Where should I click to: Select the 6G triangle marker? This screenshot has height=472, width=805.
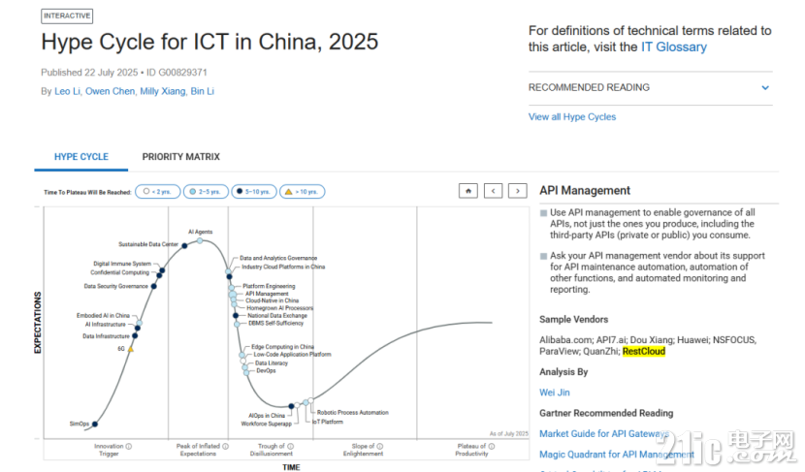(x=130, y=349)
